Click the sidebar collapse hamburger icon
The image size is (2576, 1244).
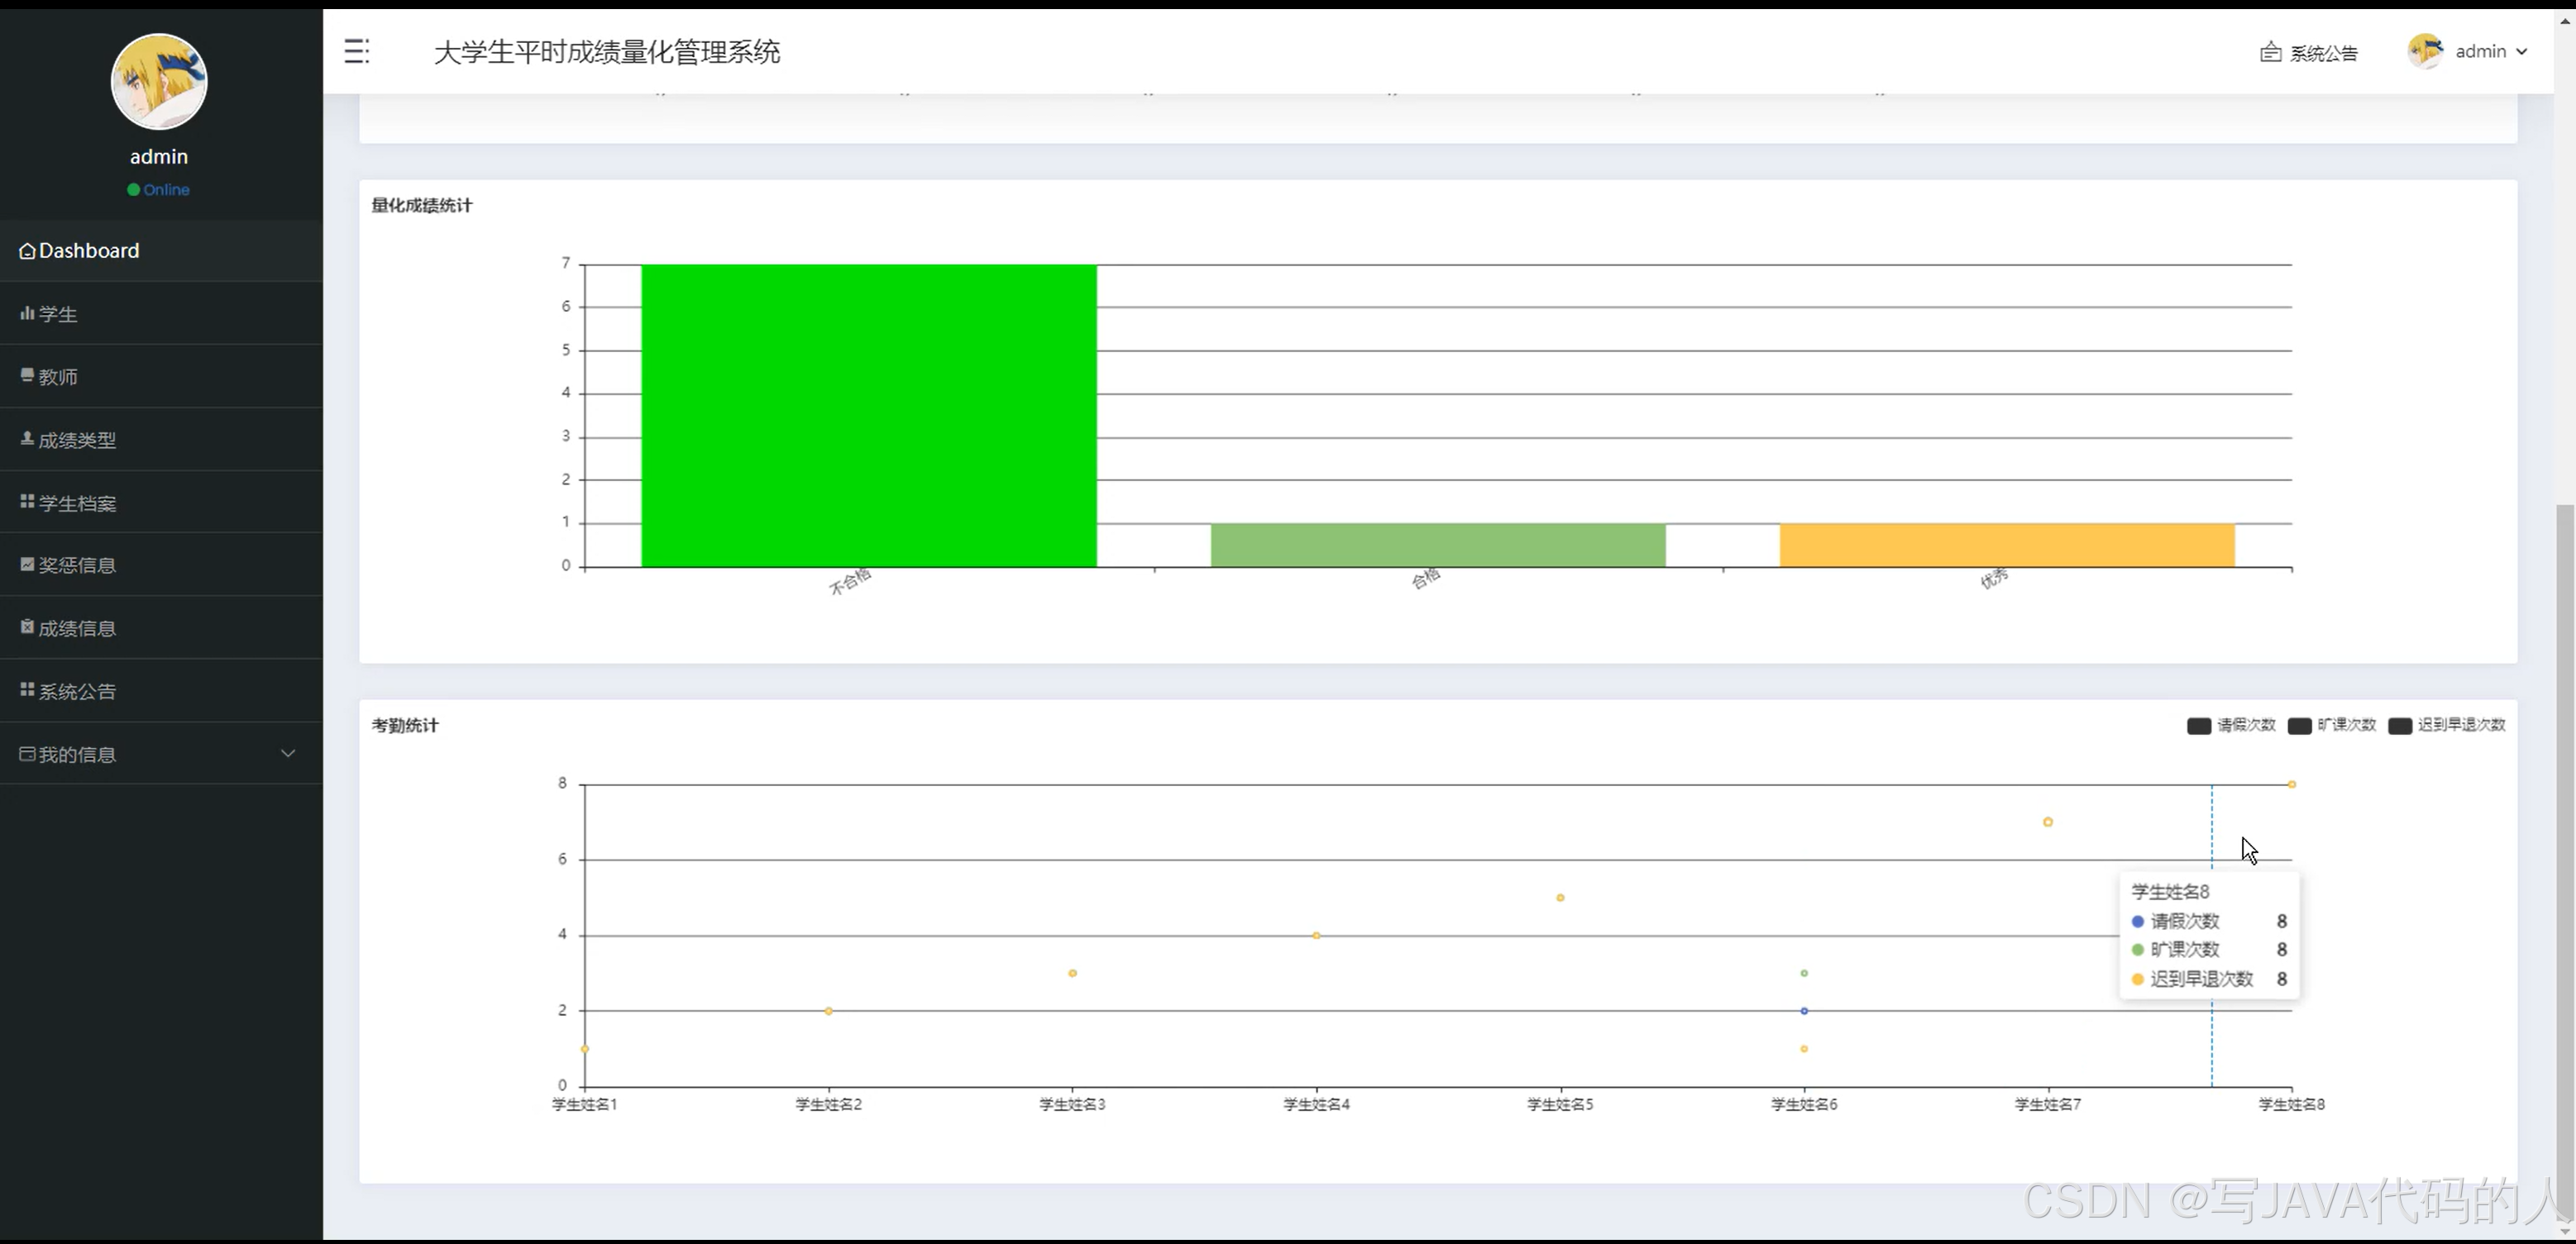point(356,51)
